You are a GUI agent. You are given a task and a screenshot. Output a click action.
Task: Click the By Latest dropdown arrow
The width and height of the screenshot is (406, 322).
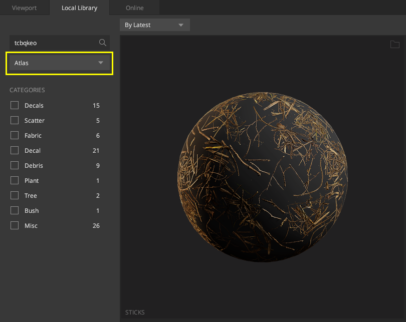coord(181,25)
